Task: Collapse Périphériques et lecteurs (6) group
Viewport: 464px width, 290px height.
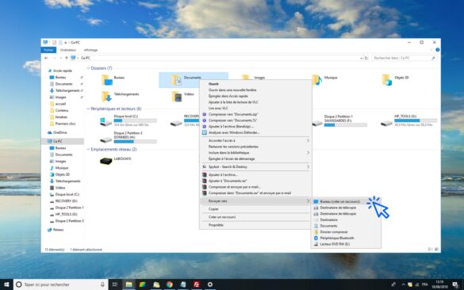Action: tap(88, 109)
